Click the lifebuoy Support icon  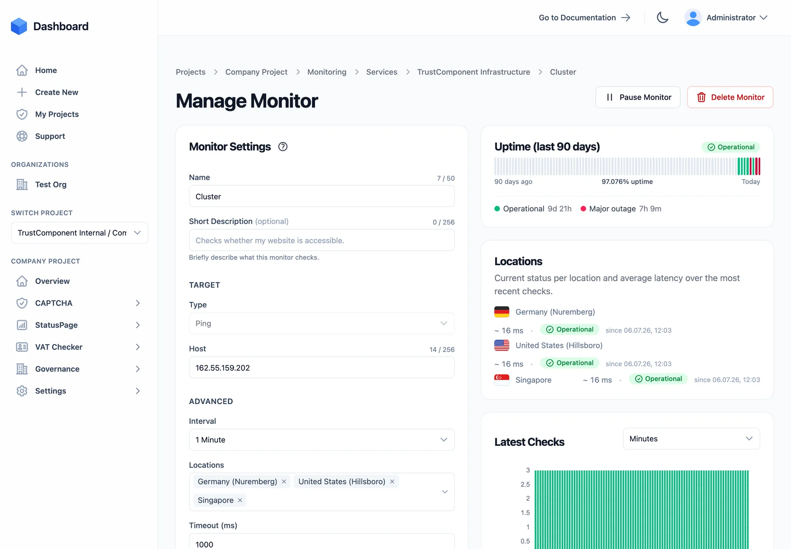tap(22, 136)
